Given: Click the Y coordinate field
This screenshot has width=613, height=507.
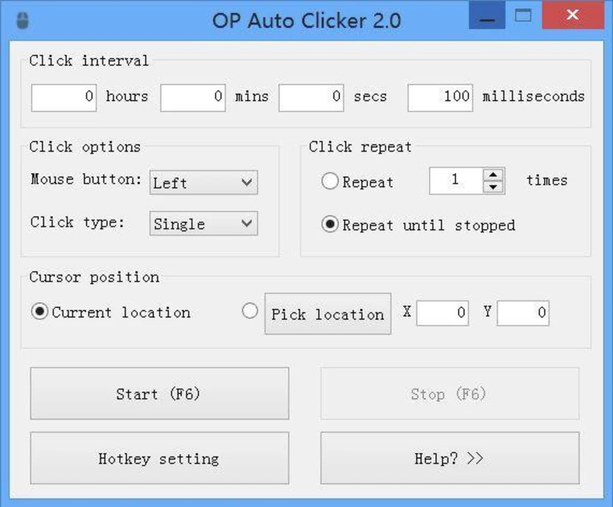Looking at the screenshot, I should pos(522,313).
